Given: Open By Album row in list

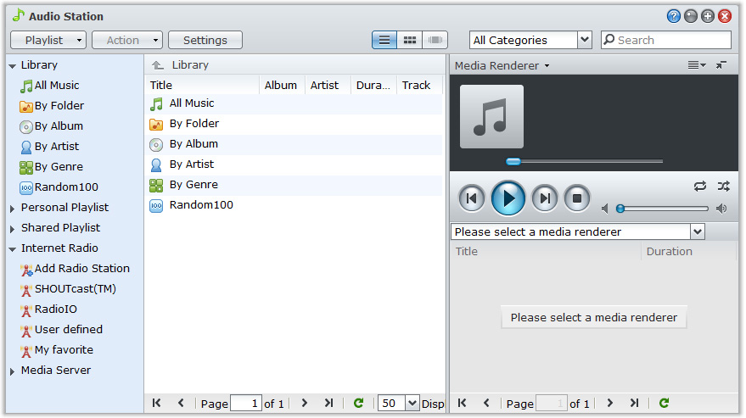Looking at the screenshot, I should 294,144.
